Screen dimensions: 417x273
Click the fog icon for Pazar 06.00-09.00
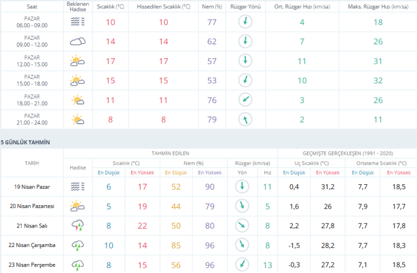coord(77,22)
